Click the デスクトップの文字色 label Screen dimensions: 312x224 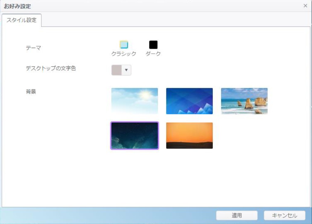[x=51, y=68]
